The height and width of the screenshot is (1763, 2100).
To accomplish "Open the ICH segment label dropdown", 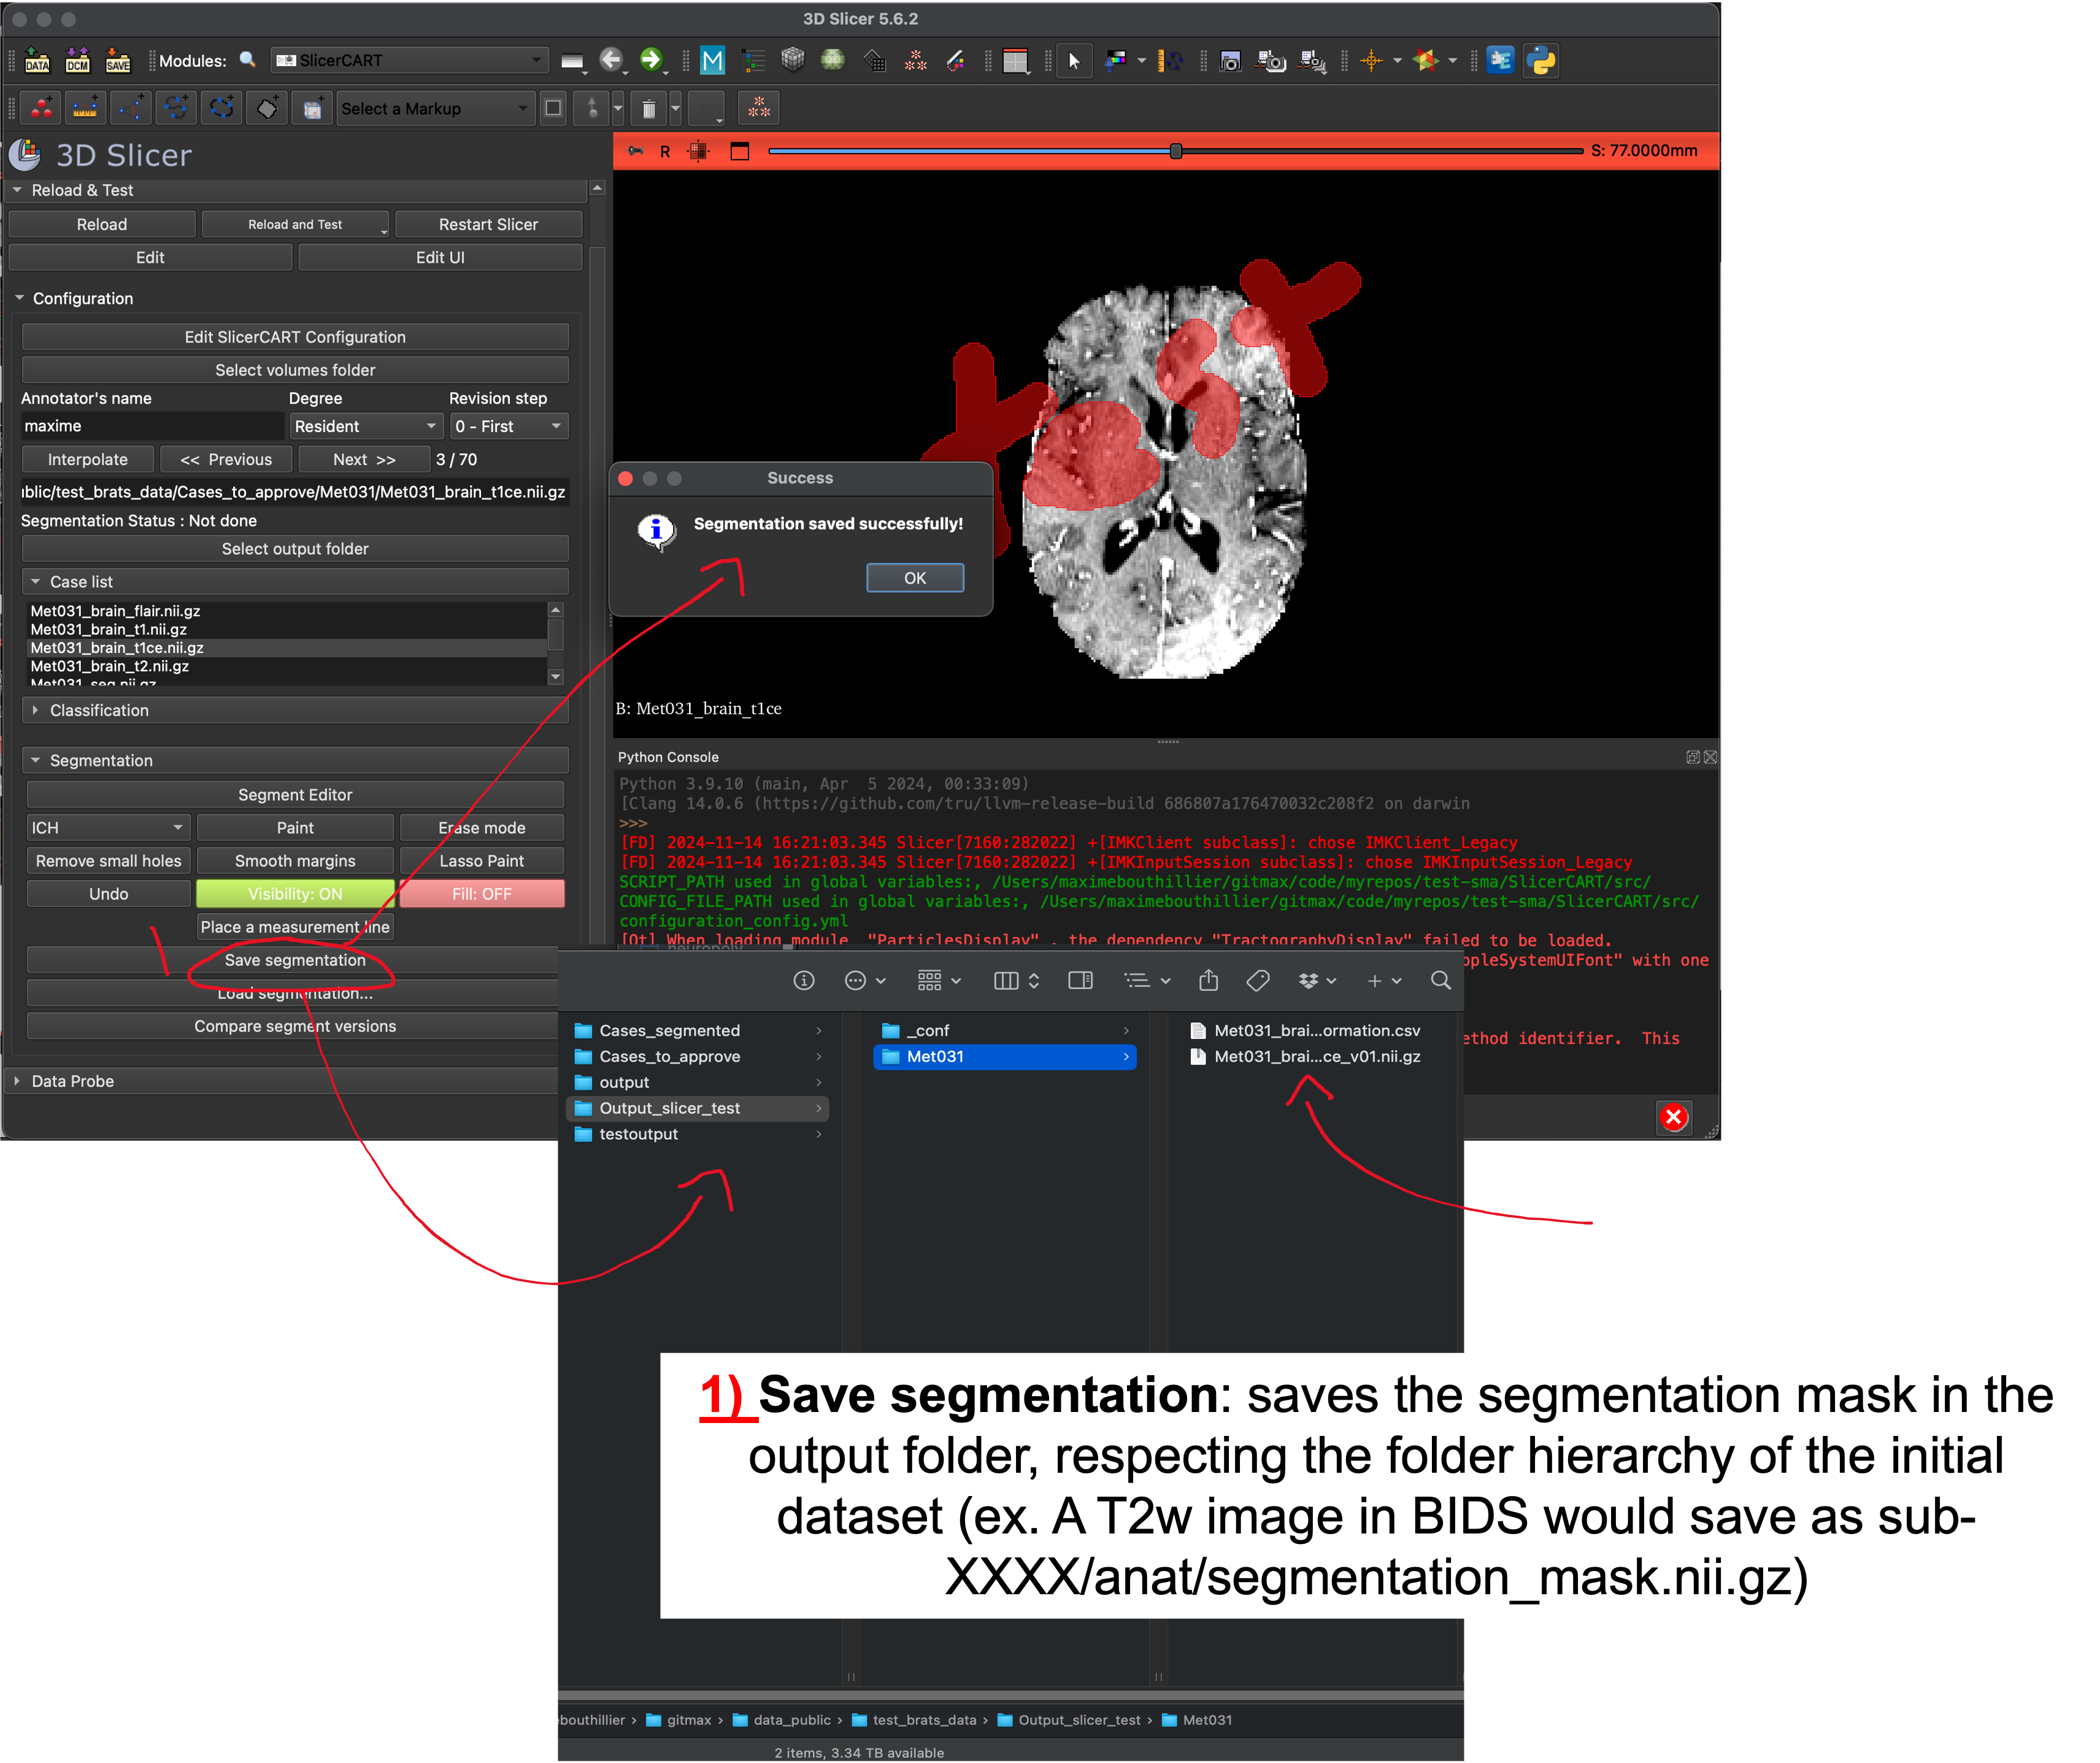I will point(108,828).
